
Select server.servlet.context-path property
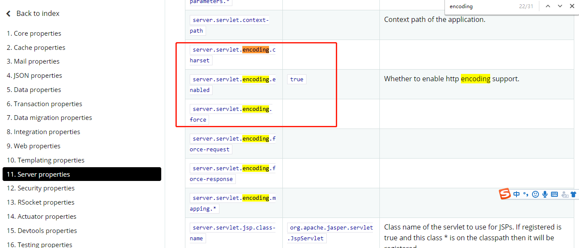[229, 24]
